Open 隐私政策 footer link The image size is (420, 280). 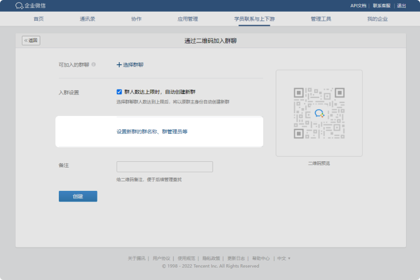211,258
